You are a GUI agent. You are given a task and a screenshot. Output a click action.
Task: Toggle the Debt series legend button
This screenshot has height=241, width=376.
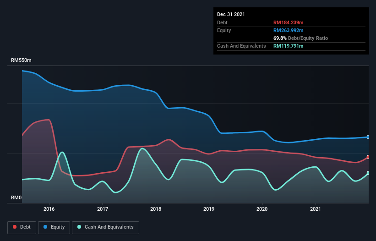(x=22, y=227)
